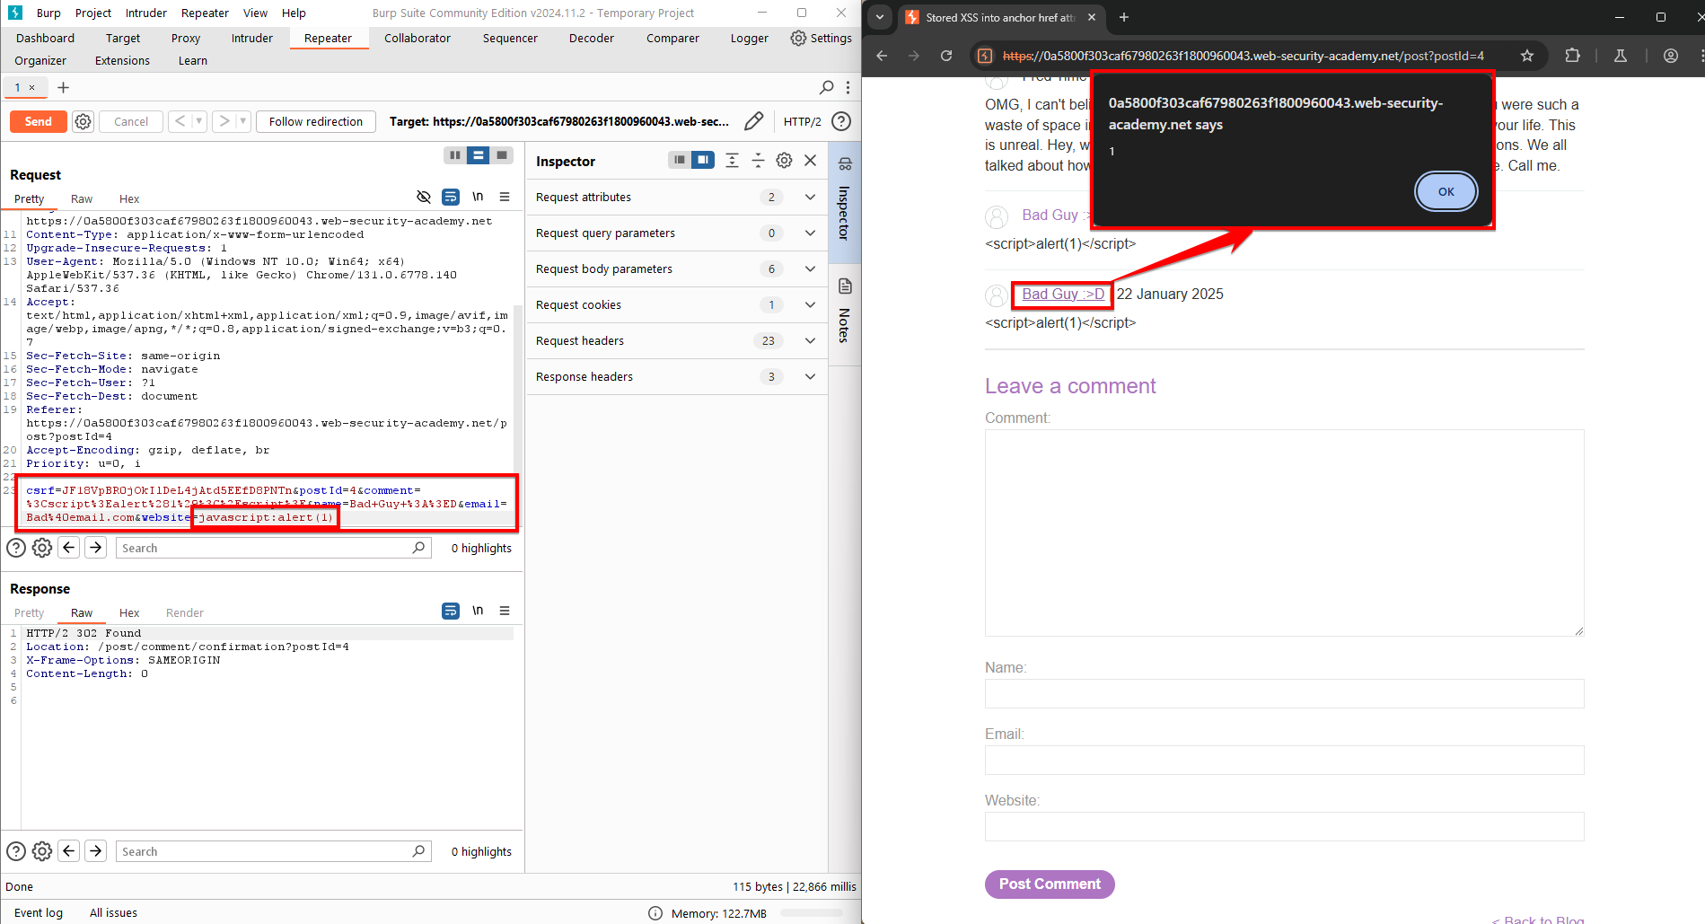Open request search help icon
1705x924 pixels.
coord(16,548)
